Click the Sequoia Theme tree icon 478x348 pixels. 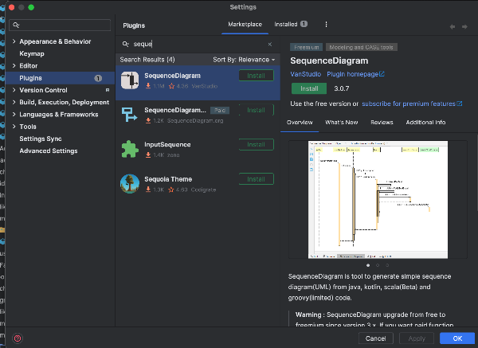click(x=130, y=184)
